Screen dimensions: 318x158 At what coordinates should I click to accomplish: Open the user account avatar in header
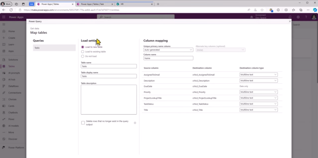coord(314,17)
